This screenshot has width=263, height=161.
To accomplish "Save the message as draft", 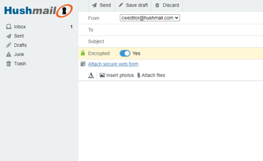I will (x=133, y=5).
